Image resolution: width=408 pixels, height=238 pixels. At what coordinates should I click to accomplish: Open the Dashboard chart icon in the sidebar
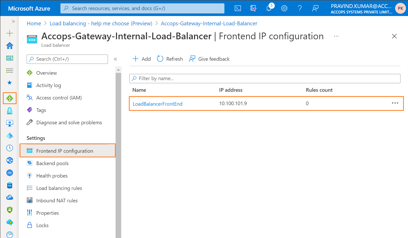[10, 58]
